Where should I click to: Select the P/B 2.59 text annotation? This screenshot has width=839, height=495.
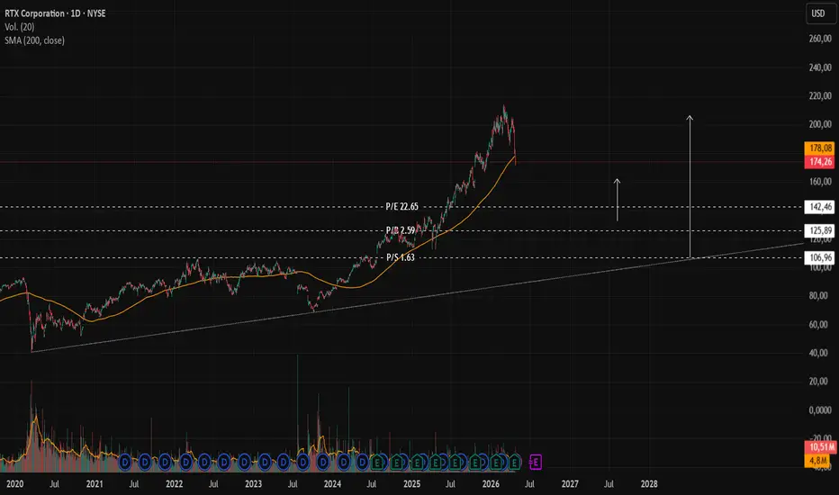(x=401, y=230)
